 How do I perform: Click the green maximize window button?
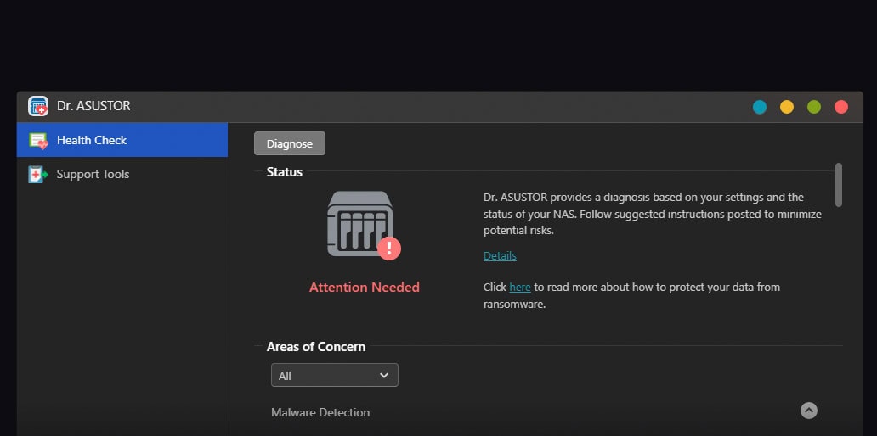pyautogui.click(x=814, y=107)
